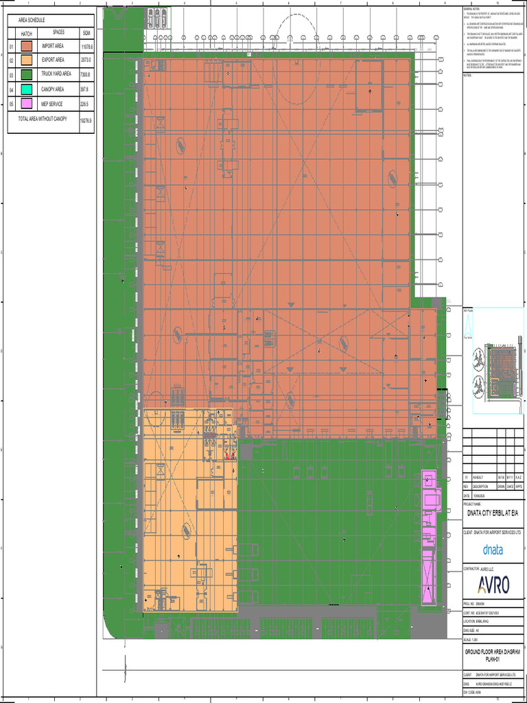Click the 'IMPORT AREA' legend label
Viewport: 527px width, 703px height.
[x=53, y=46]
